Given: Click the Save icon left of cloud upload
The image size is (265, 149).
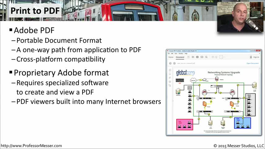Looking at the screenshot, I should 188,57.
